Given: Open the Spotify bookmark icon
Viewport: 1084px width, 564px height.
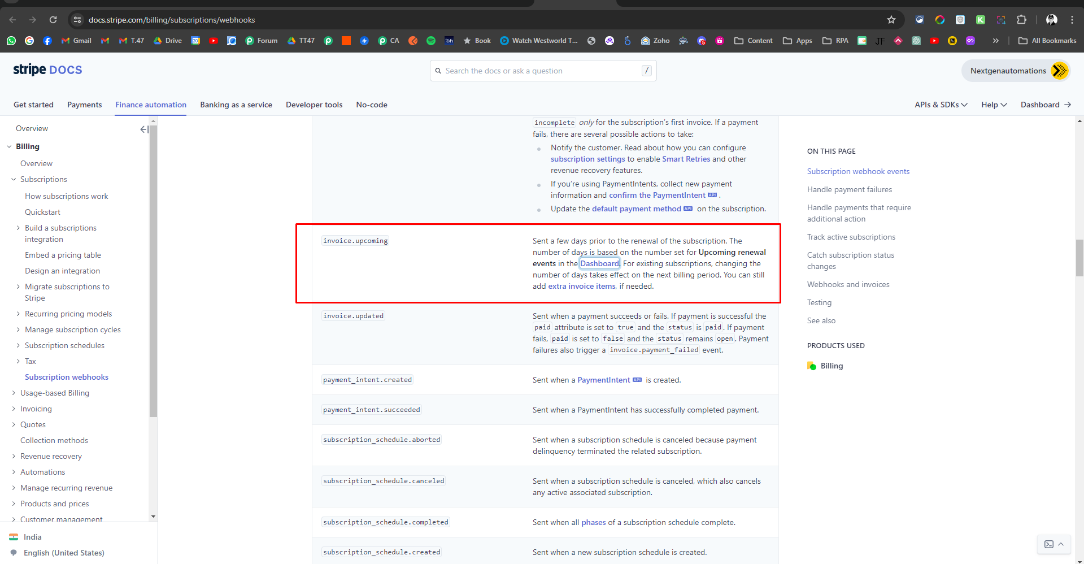Looking at the screenshot, I should coord(431,41).
